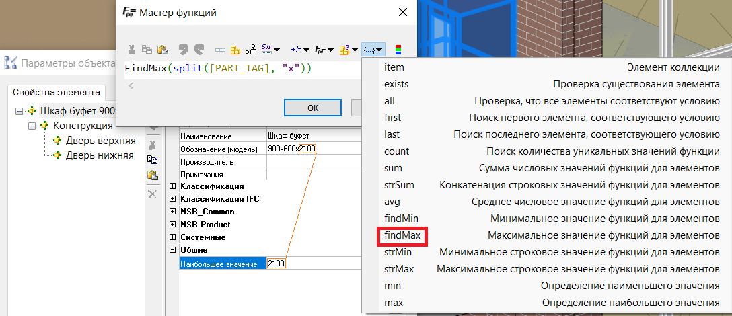
Task: Expand the NSR_Common group
Action: tap(172, 211)
